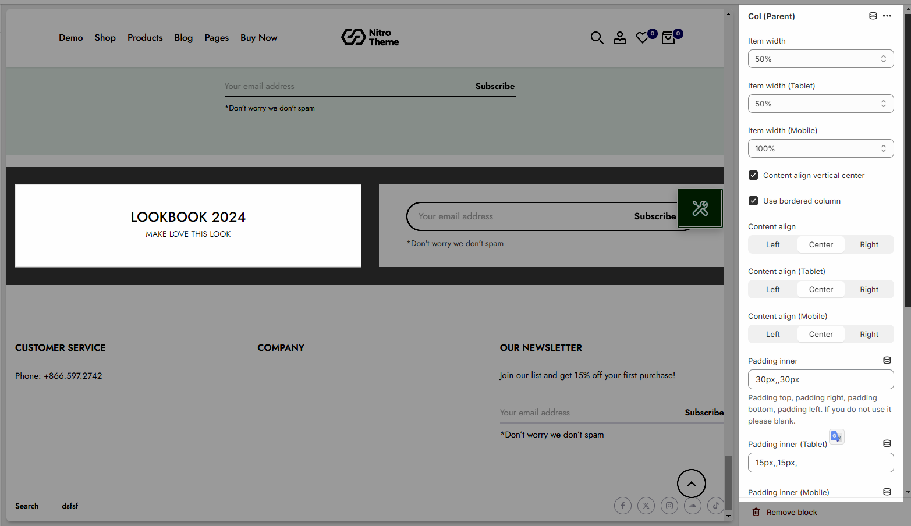The height and width of the screenshot is (526, 911).
Task: Click the preview vertical scrollbar thumb
Action: point(728,483)
